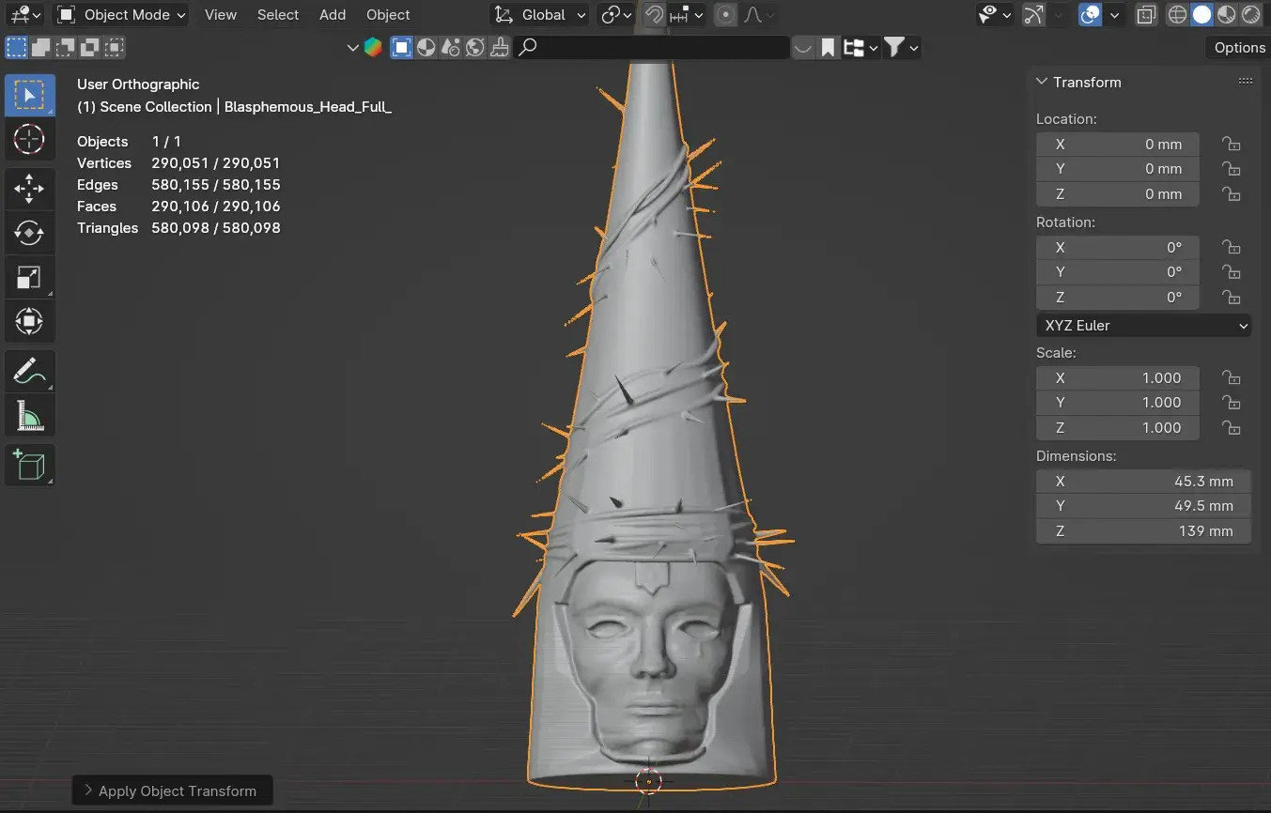The height and width of the screenshot is (813, 1271).
Task: Set selection mode to extend
Action: (41, 47)
